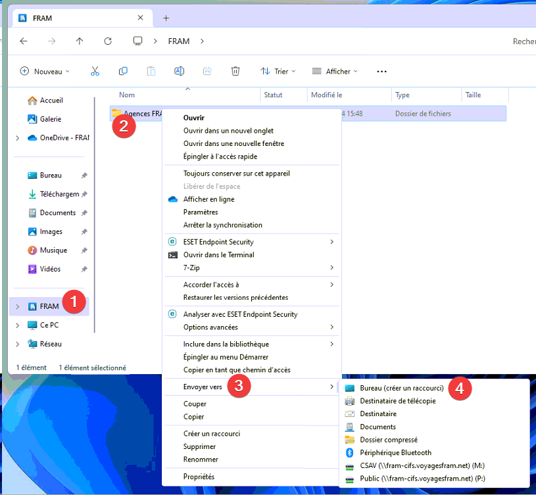Click the PC monitor icon in address bar

(137, 41)
